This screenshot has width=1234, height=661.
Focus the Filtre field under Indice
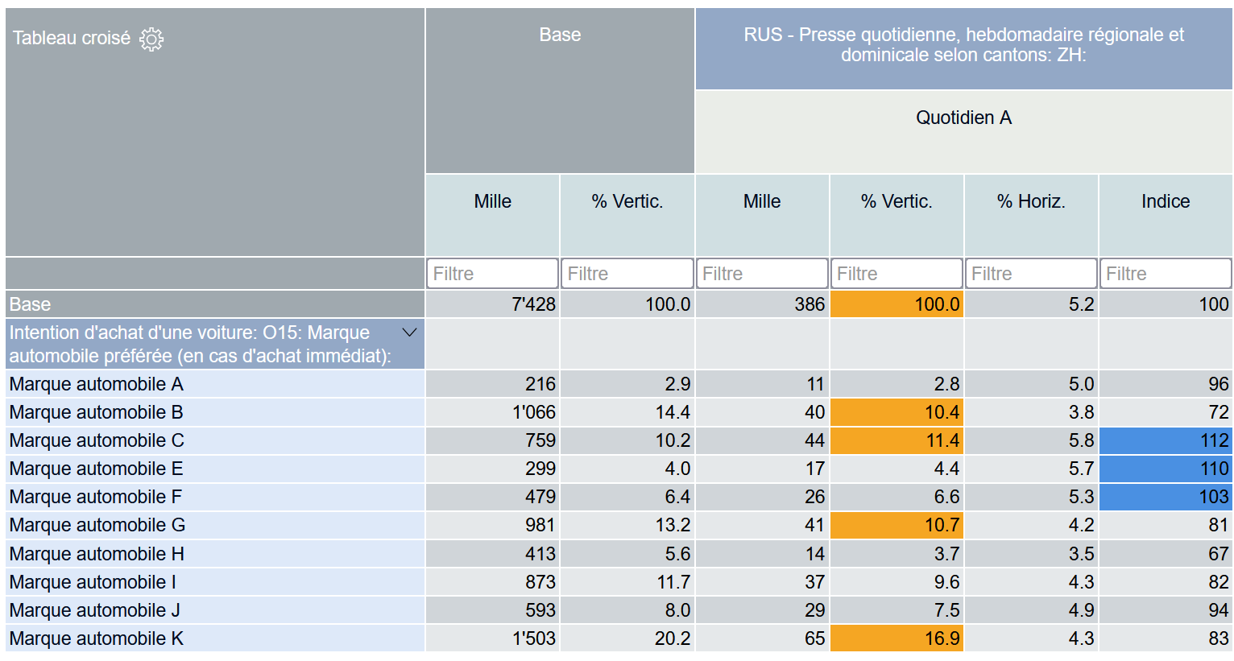click(x=1165, y=274)
